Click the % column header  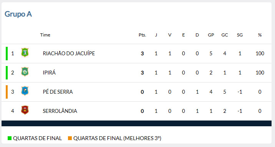click(260, 35)
